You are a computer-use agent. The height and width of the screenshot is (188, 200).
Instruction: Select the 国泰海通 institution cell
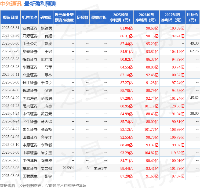click(30, 98)
